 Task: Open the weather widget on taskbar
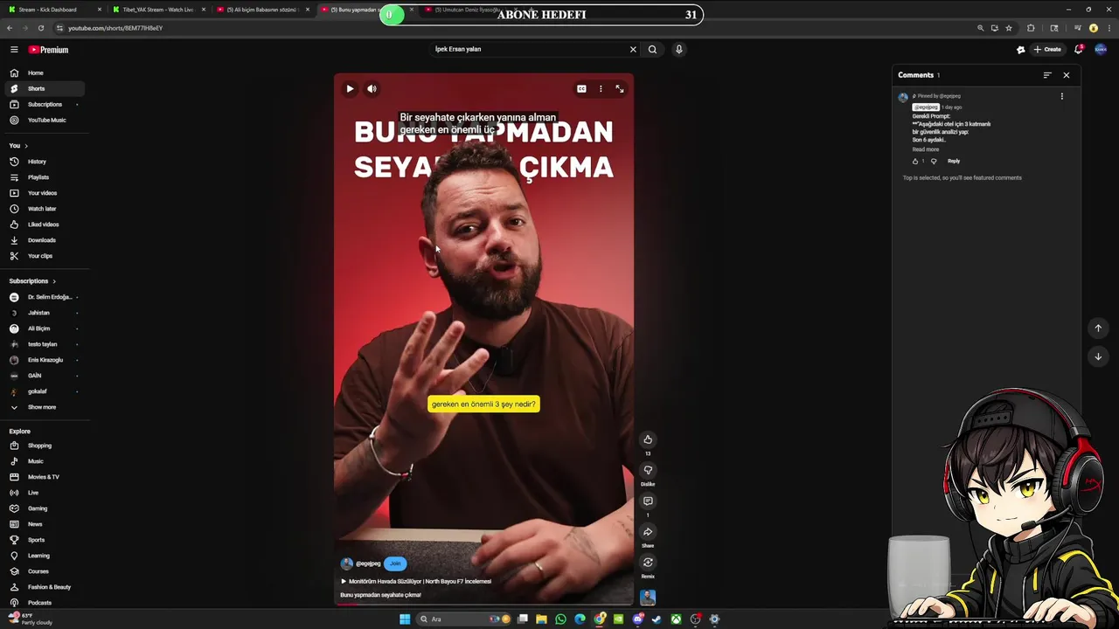click(x=31, y=619)
